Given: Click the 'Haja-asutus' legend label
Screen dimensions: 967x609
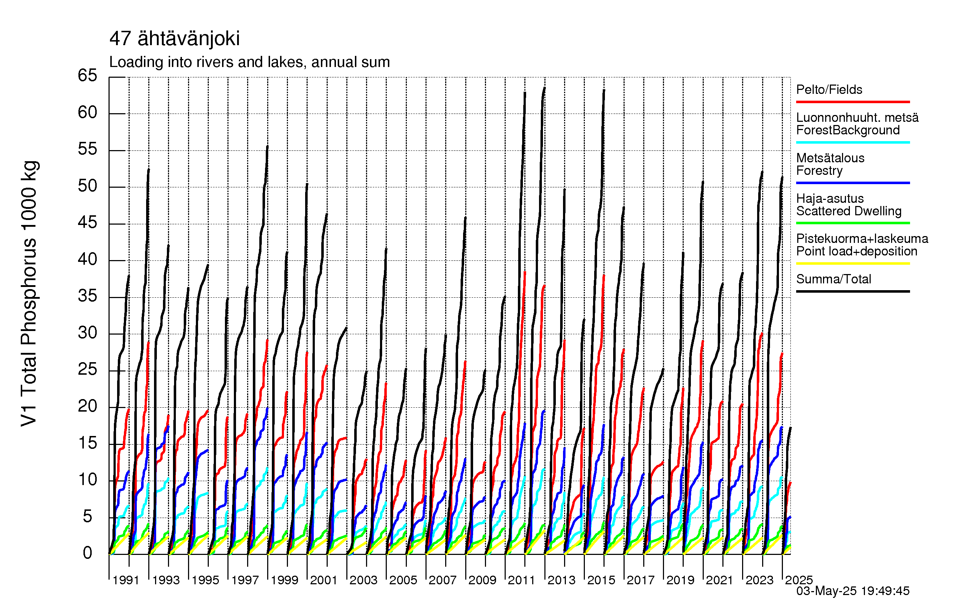Looking at the screenshot, I should 830,198.
